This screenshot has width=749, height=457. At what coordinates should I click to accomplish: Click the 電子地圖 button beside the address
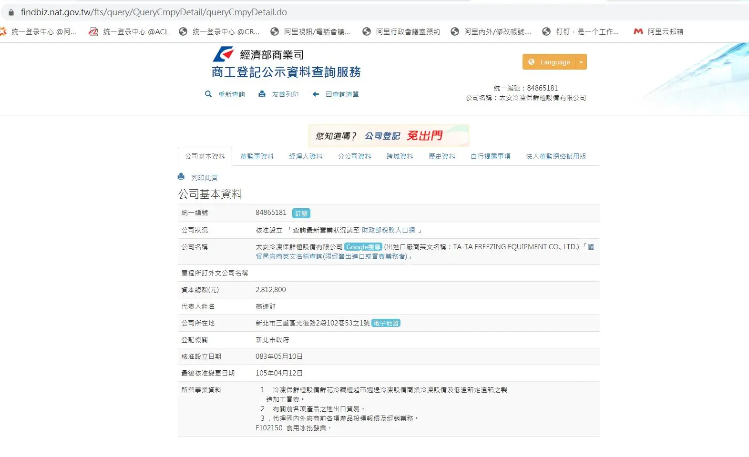coord(386,323)
